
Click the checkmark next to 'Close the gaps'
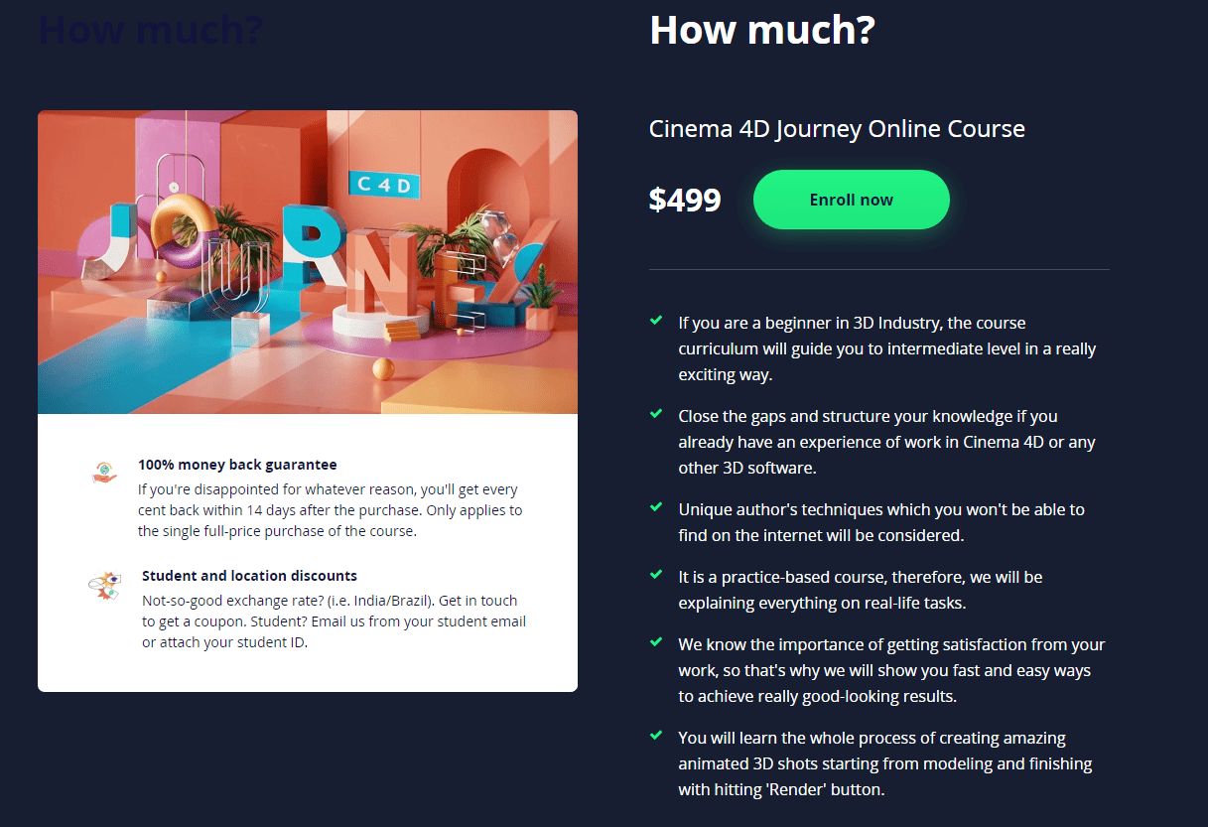point(656,414)
